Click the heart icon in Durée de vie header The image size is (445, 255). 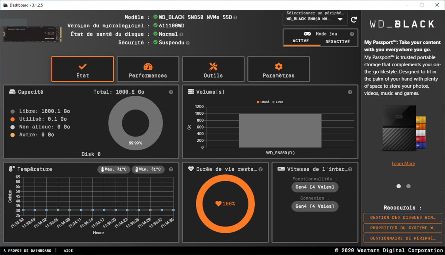click(x=191, y=169)
